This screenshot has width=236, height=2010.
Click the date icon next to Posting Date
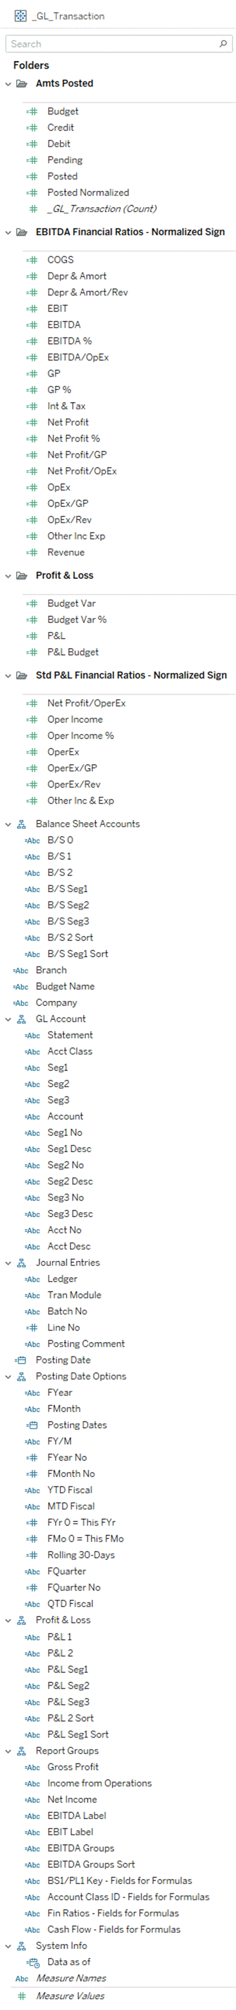coord(21,1360)
